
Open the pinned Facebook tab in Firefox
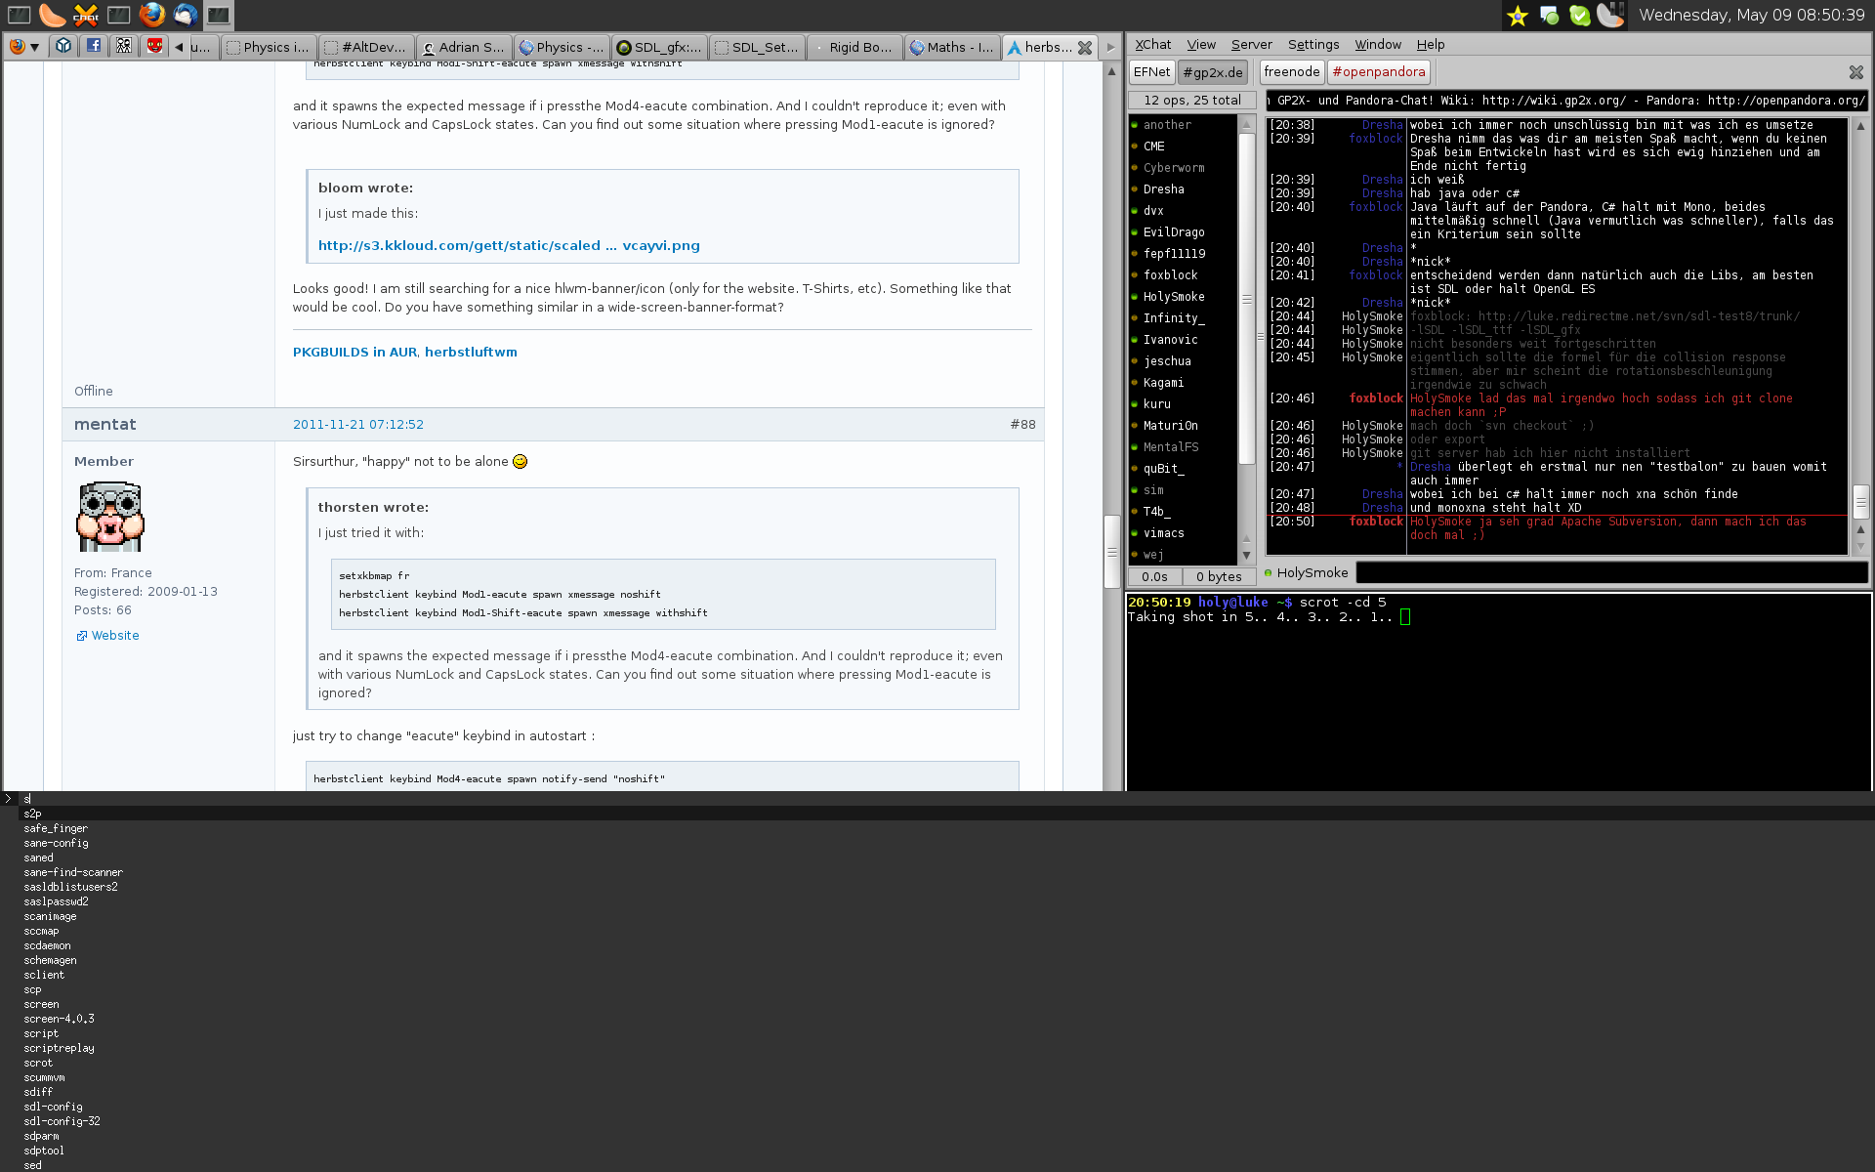(x=93, y=46)
